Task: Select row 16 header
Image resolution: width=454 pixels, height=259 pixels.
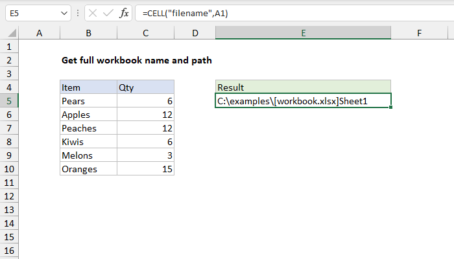Action: coord(9,251)
